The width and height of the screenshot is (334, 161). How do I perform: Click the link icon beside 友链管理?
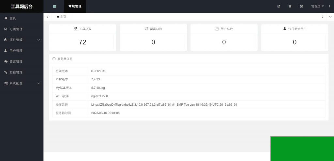point(6,73)
